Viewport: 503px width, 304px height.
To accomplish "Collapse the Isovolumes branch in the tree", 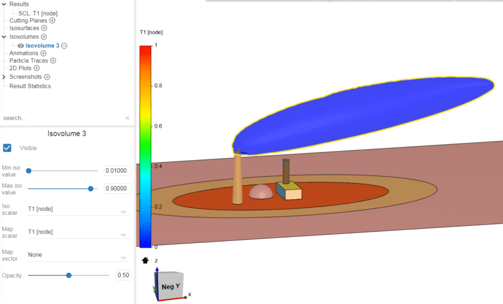I will point(3,36).
